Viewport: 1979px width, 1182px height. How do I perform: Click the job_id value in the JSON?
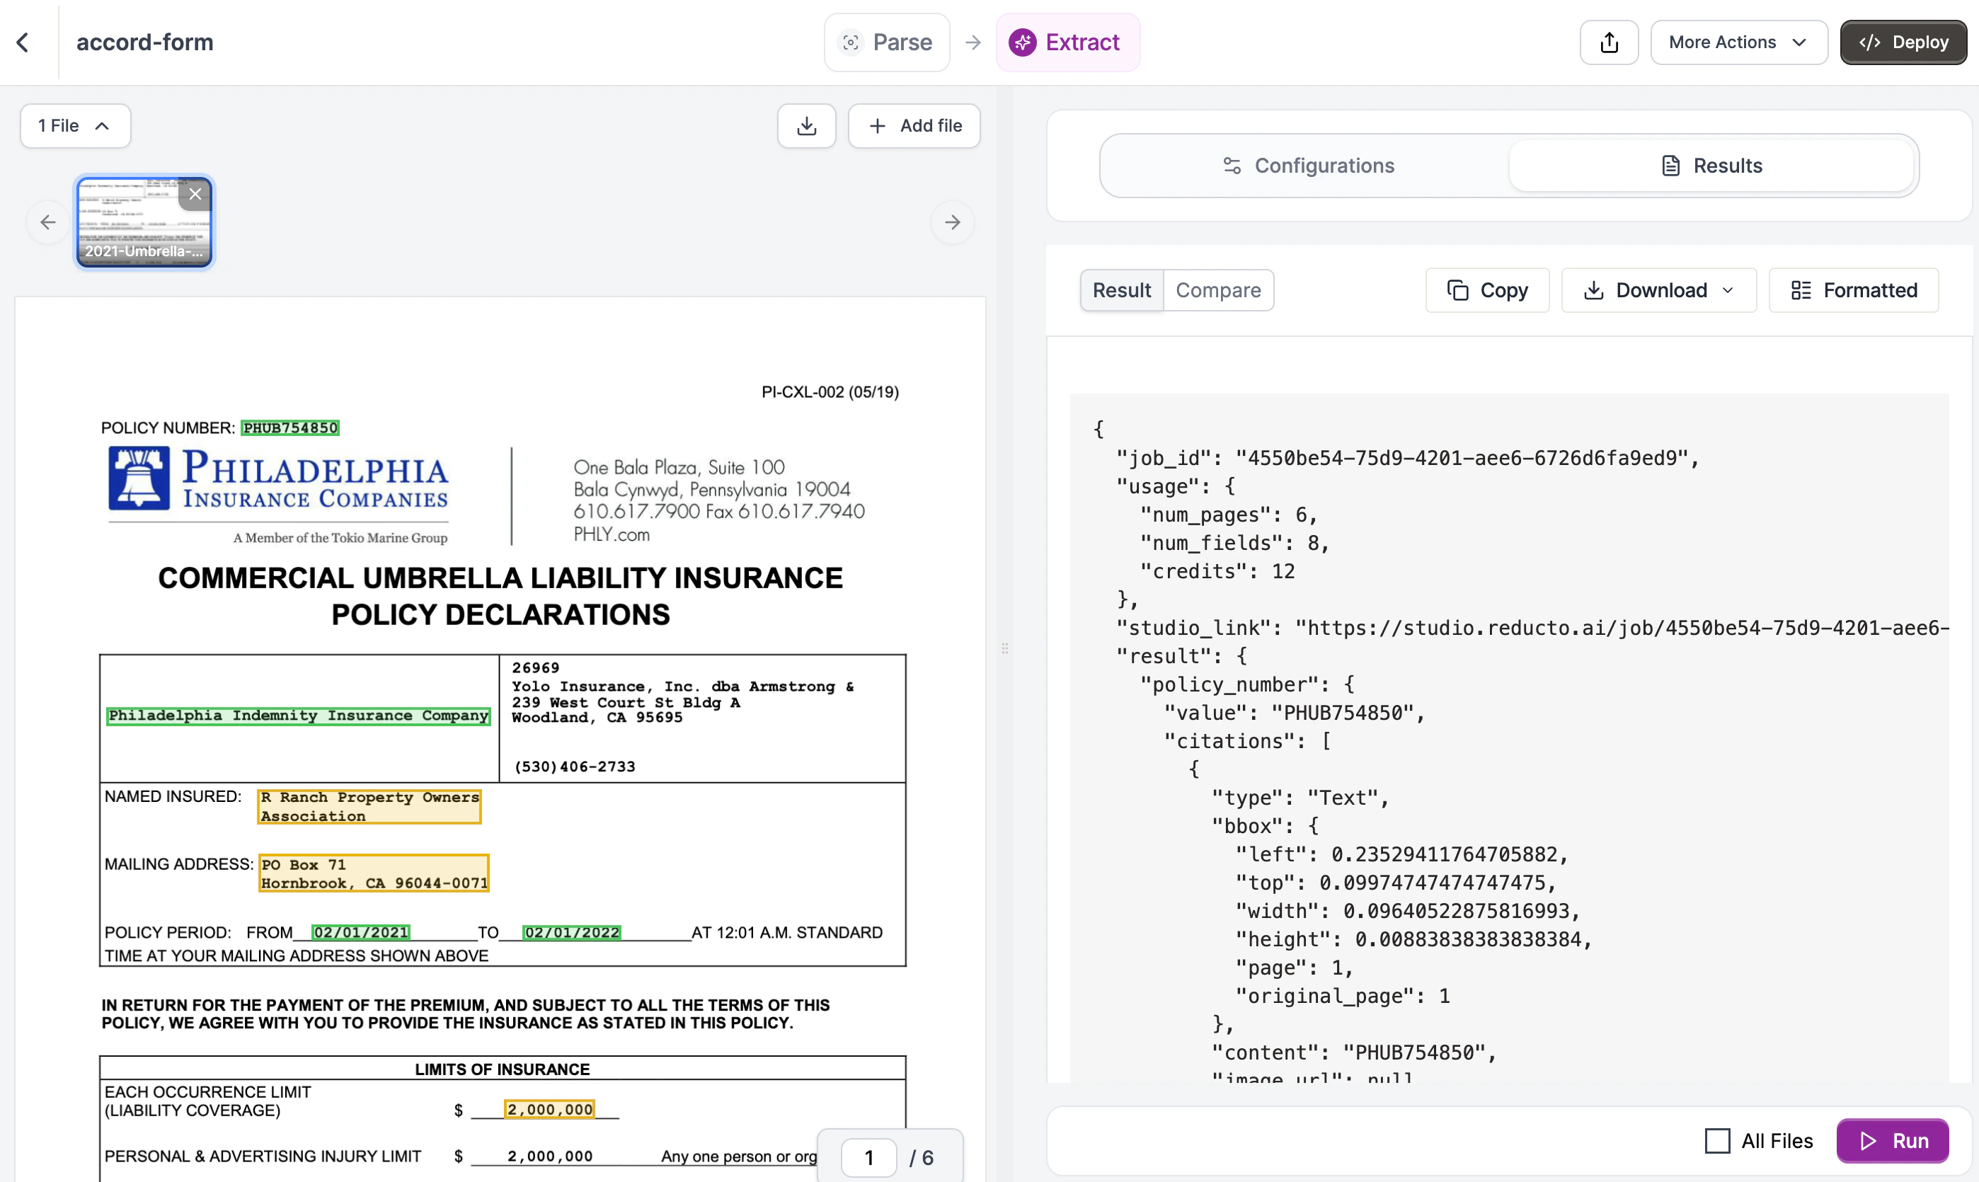[x=1462, y=458]
